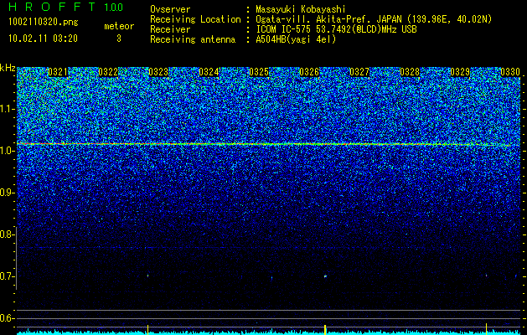The image size is (527, 335).
Task: Click the orange carrier line near 1.0 kHz
Action: [x=263, y=144]
